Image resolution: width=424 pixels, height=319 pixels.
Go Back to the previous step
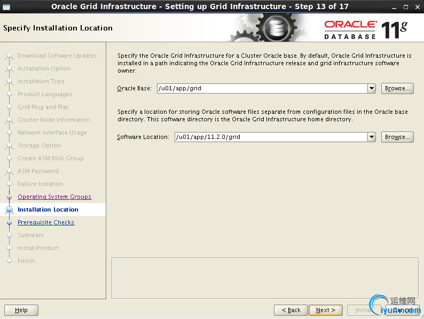[x=291, y=310]
